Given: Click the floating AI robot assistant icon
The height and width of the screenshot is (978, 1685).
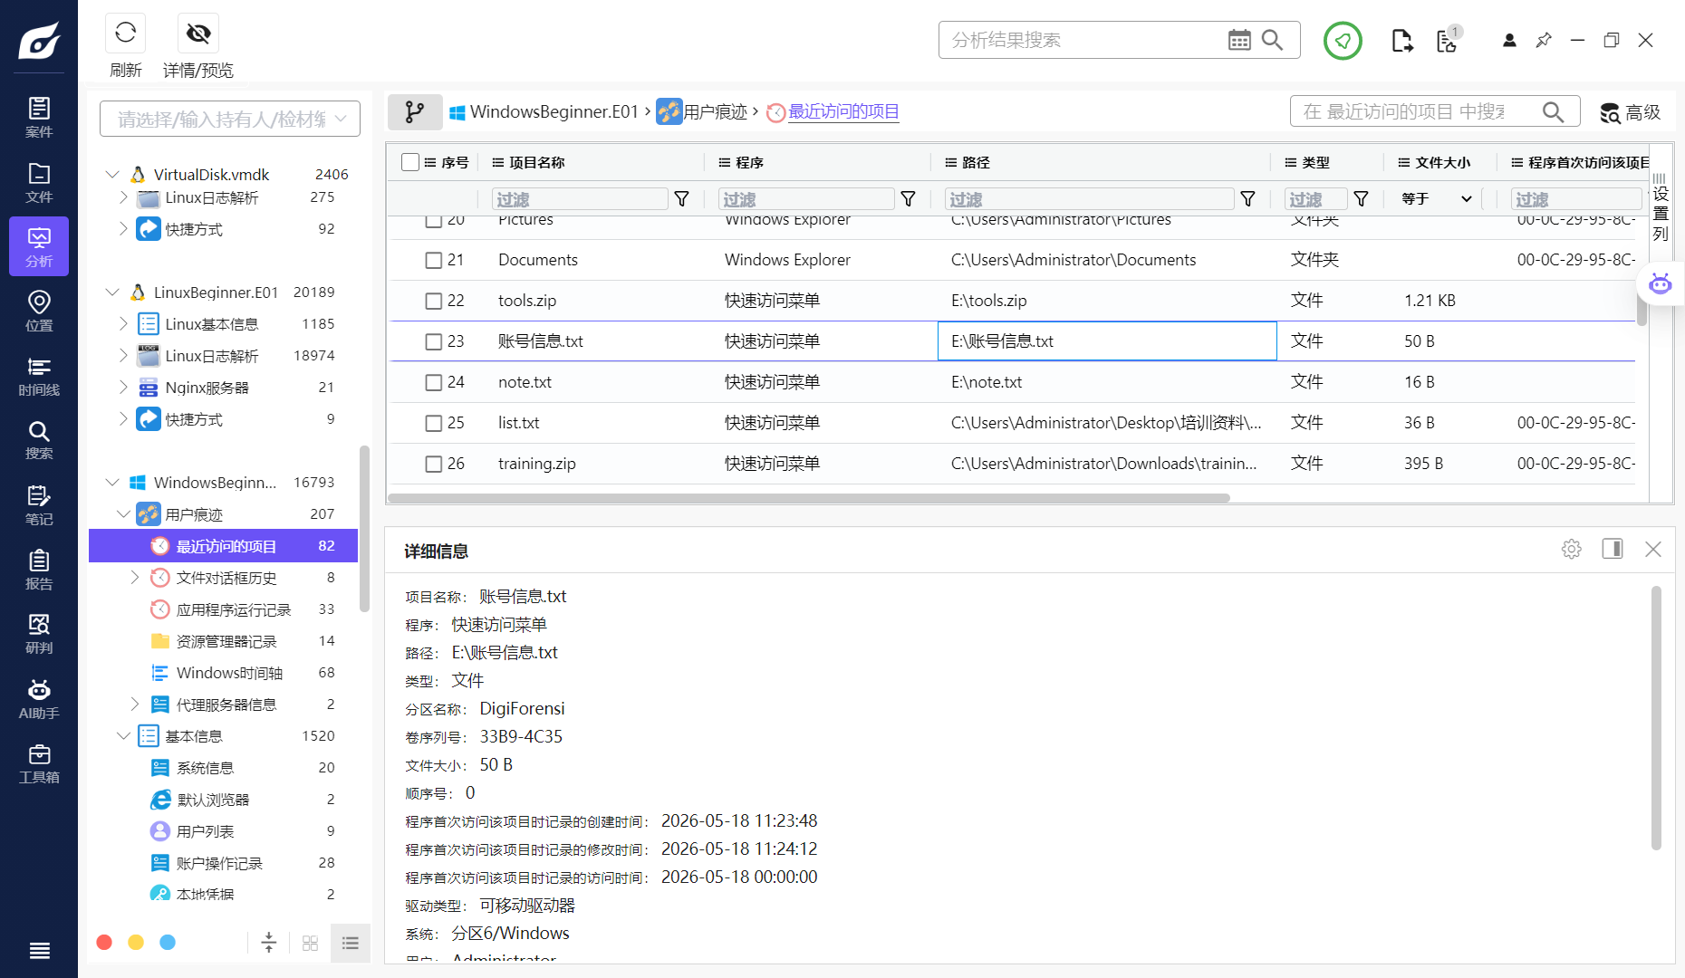Looking at the screenshot, I should tap(1660, 284).
